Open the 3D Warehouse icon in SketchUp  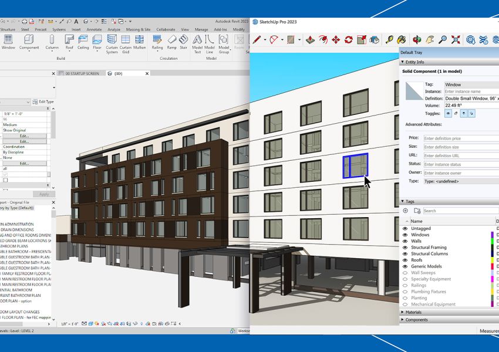pos(470,40)
